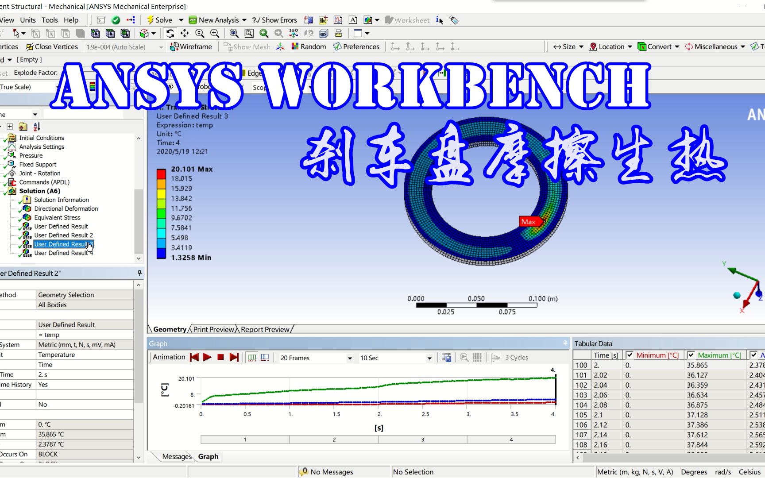Open the Help menu
The width and height of the screenshot is (765, 478).
(71, 20)
